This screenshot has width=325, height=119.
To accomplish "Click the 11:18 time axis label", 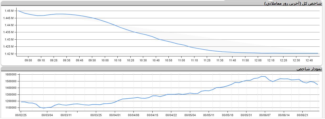I will [194, 60].
